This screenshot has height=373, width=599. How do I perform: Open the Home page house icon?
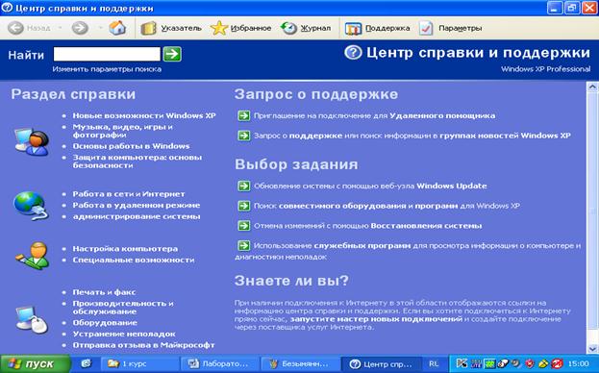click(x=117, y=28)
